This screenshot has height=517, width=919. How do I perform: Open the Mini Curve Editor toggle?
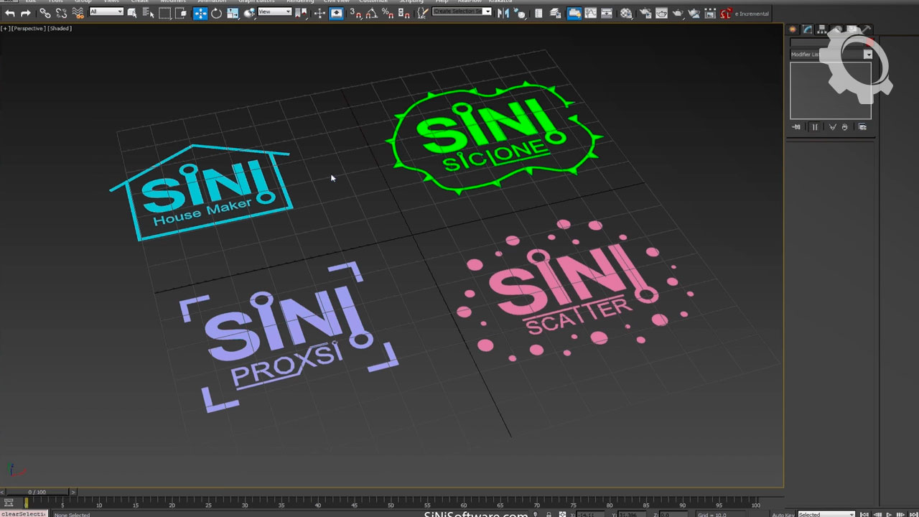coord(9,503)
